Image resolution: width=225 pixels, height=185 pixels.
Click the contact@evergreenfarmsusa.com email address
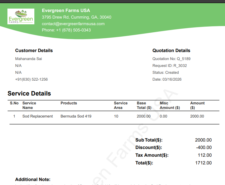(73, 24)
